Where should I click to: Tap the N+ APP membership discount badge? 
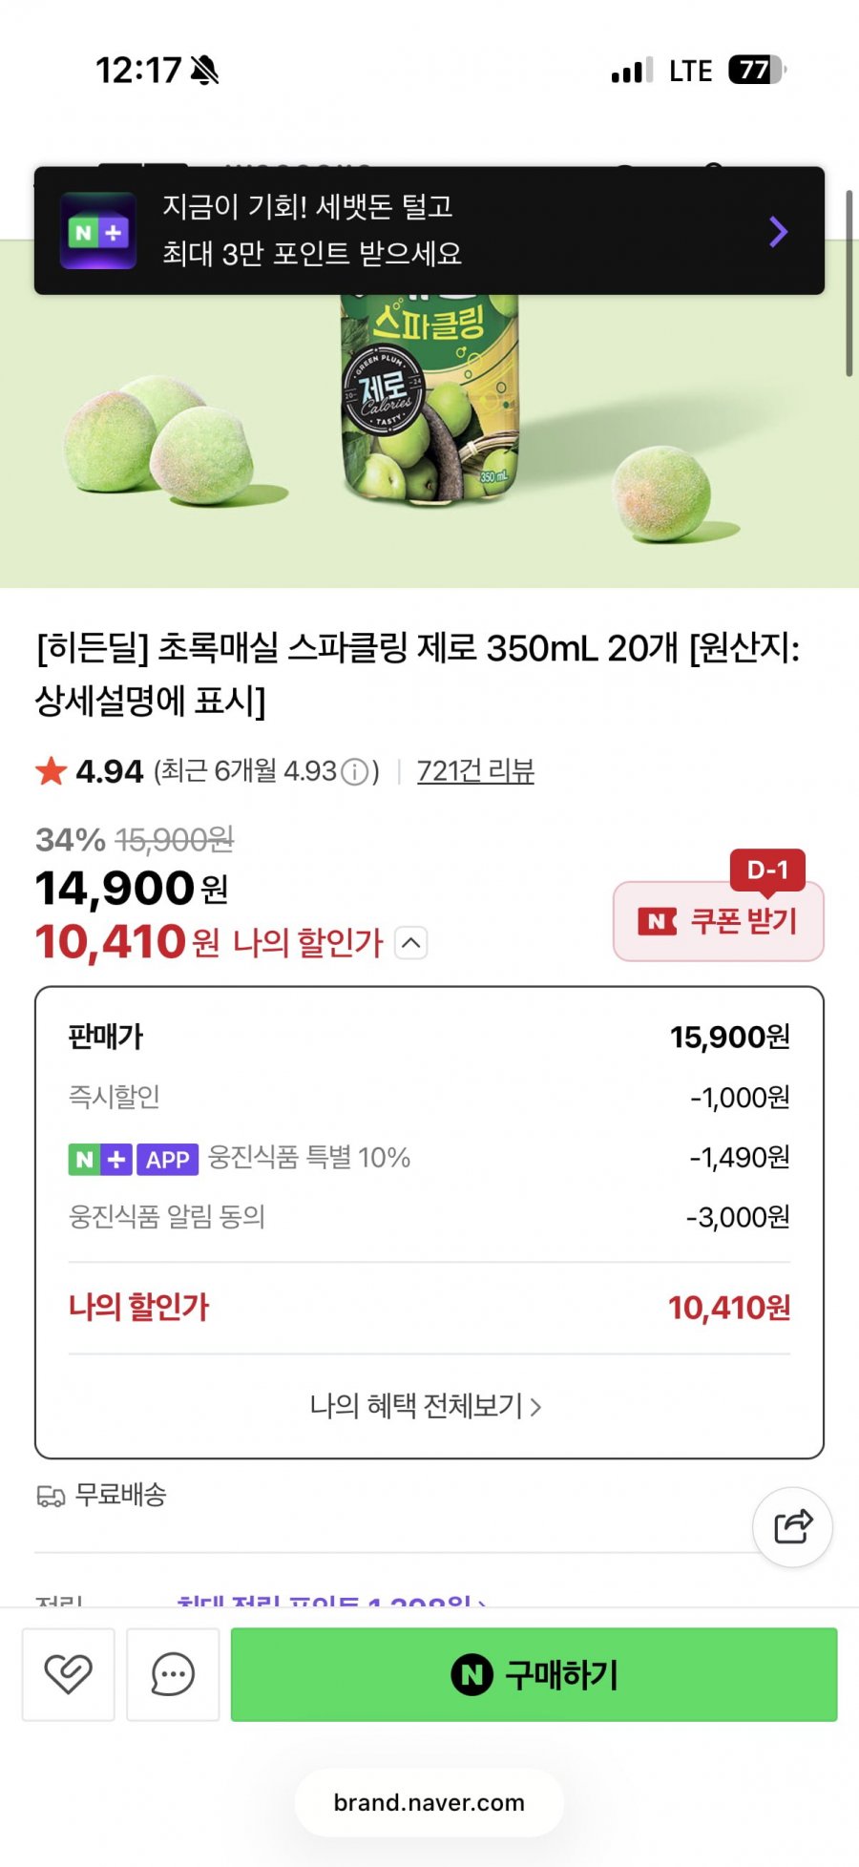pos(134,1159)
